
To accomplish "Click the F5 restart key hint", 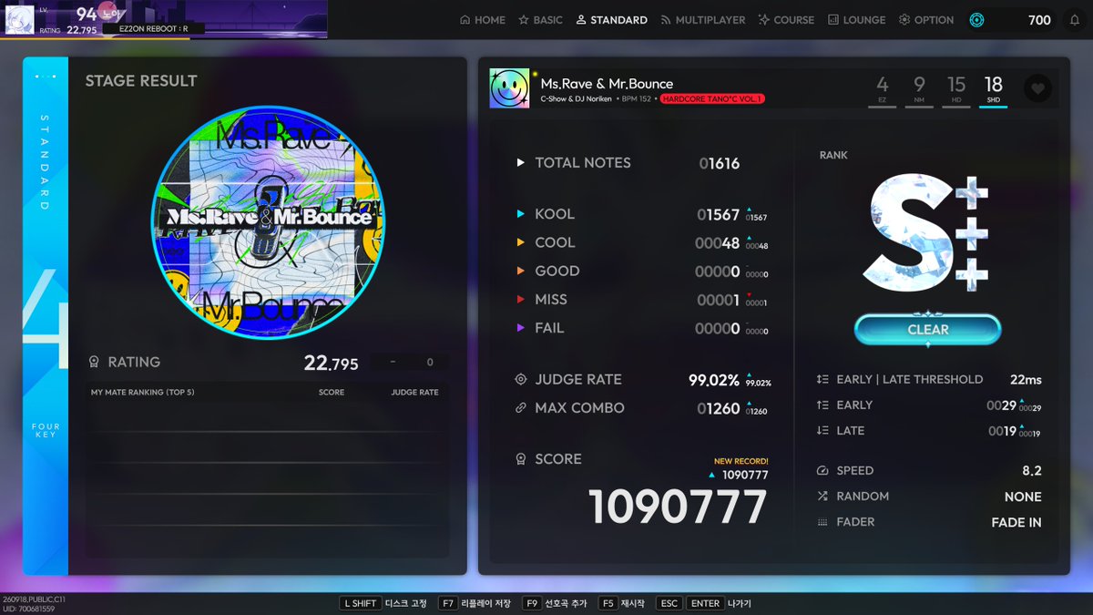I will 608,603.
